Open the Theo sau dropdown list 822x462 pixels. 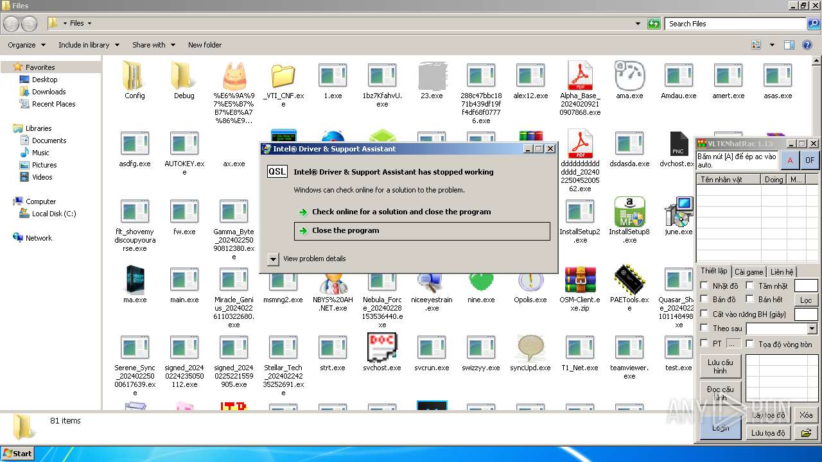click(x=812, y=329)
